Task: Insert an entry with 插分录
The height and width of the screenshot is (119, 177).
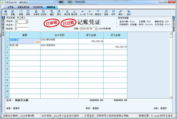Action: coord(67,12)
